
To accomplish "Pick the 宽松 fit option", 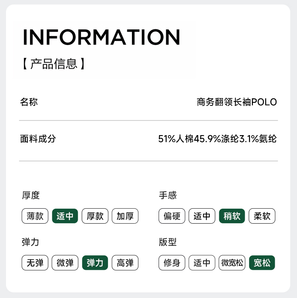I will click(x=262, y=263).
